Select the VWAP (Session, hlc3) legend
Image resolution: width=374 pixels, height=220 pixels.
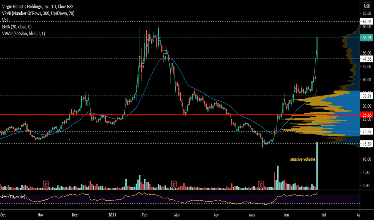click(23, 34)
